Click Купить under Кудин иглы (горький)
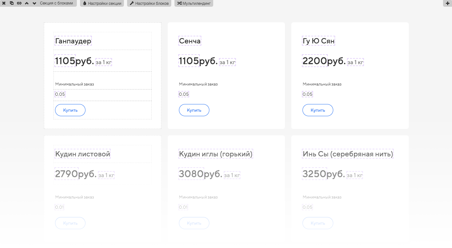452x248 pixels. coord(194,223)
